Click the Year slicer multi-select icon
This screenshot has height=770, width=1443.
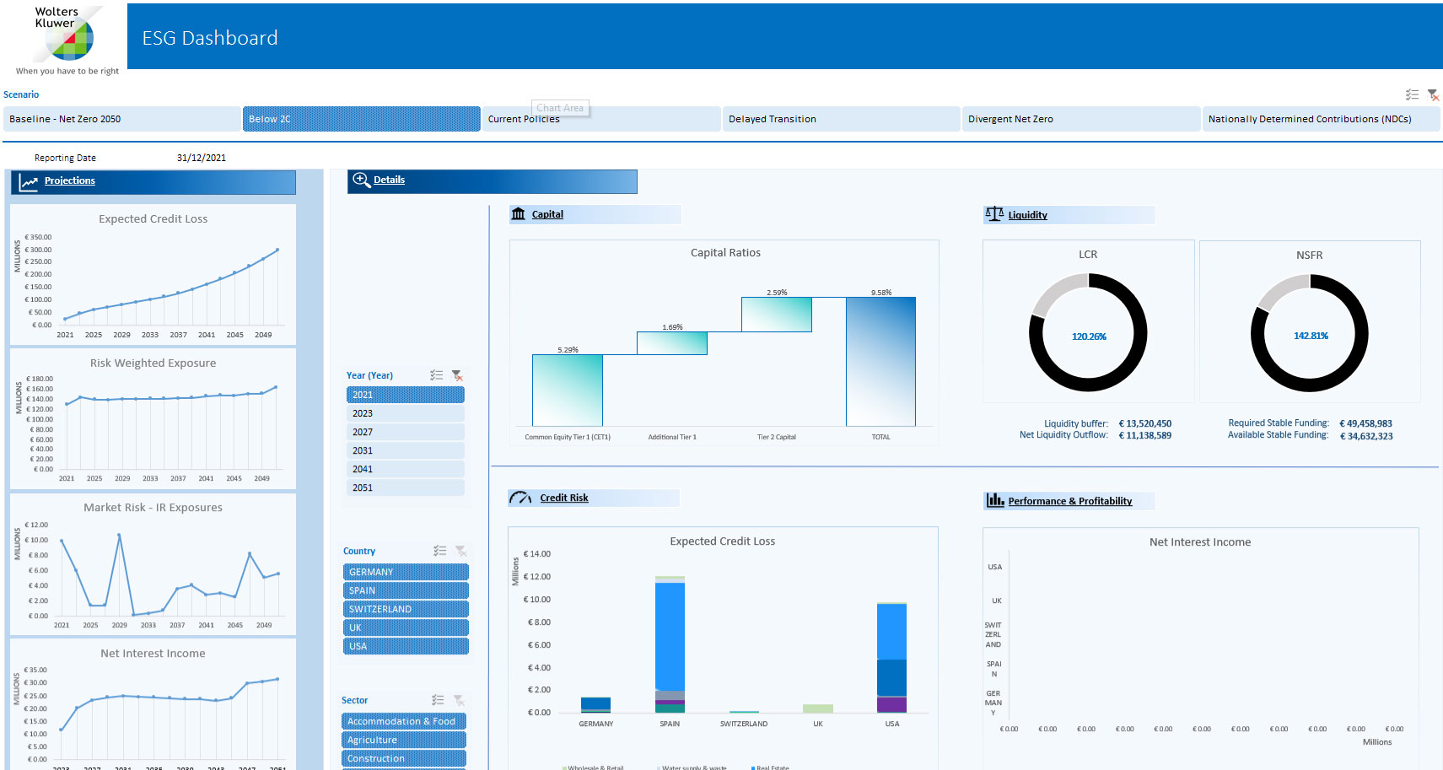436,375
